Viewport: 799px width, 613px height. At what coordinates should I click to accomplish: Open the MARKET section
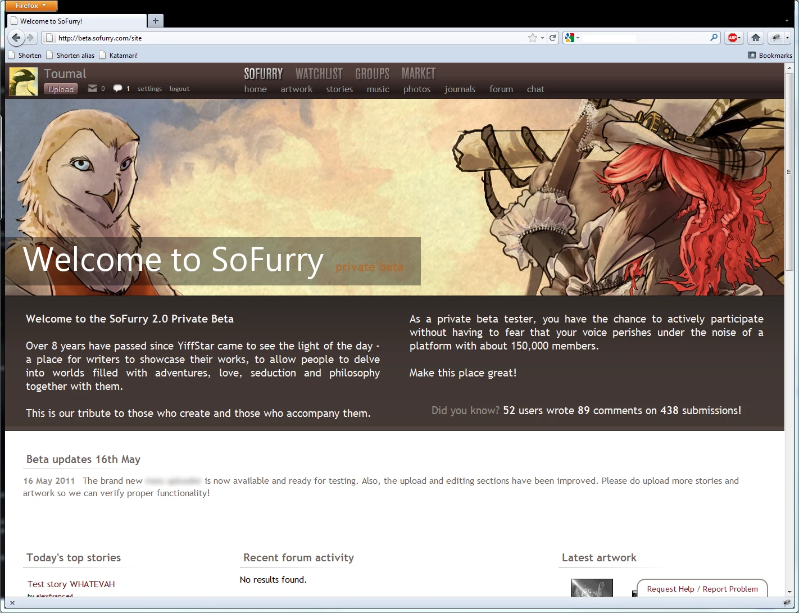[x=419, y=74]
